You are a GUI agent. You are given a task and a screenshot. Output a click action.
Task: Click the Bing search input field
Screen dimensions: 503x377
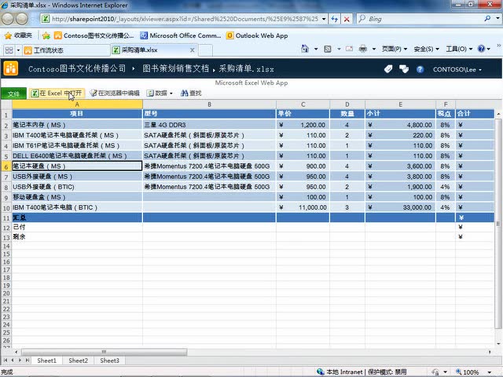point(424,19)
